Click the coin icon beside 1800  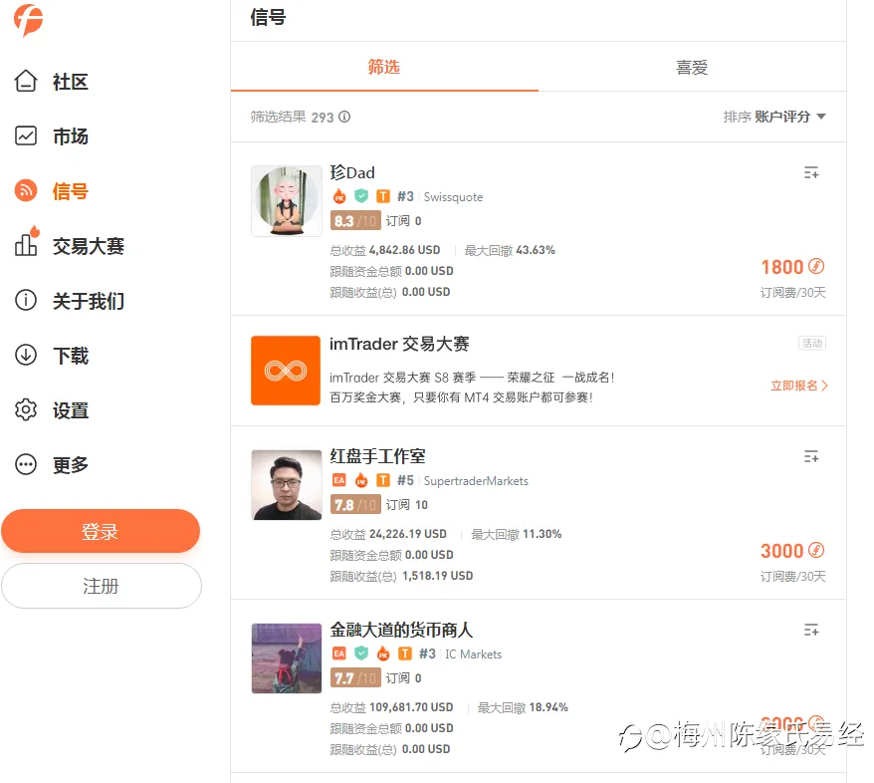(816, 267)
